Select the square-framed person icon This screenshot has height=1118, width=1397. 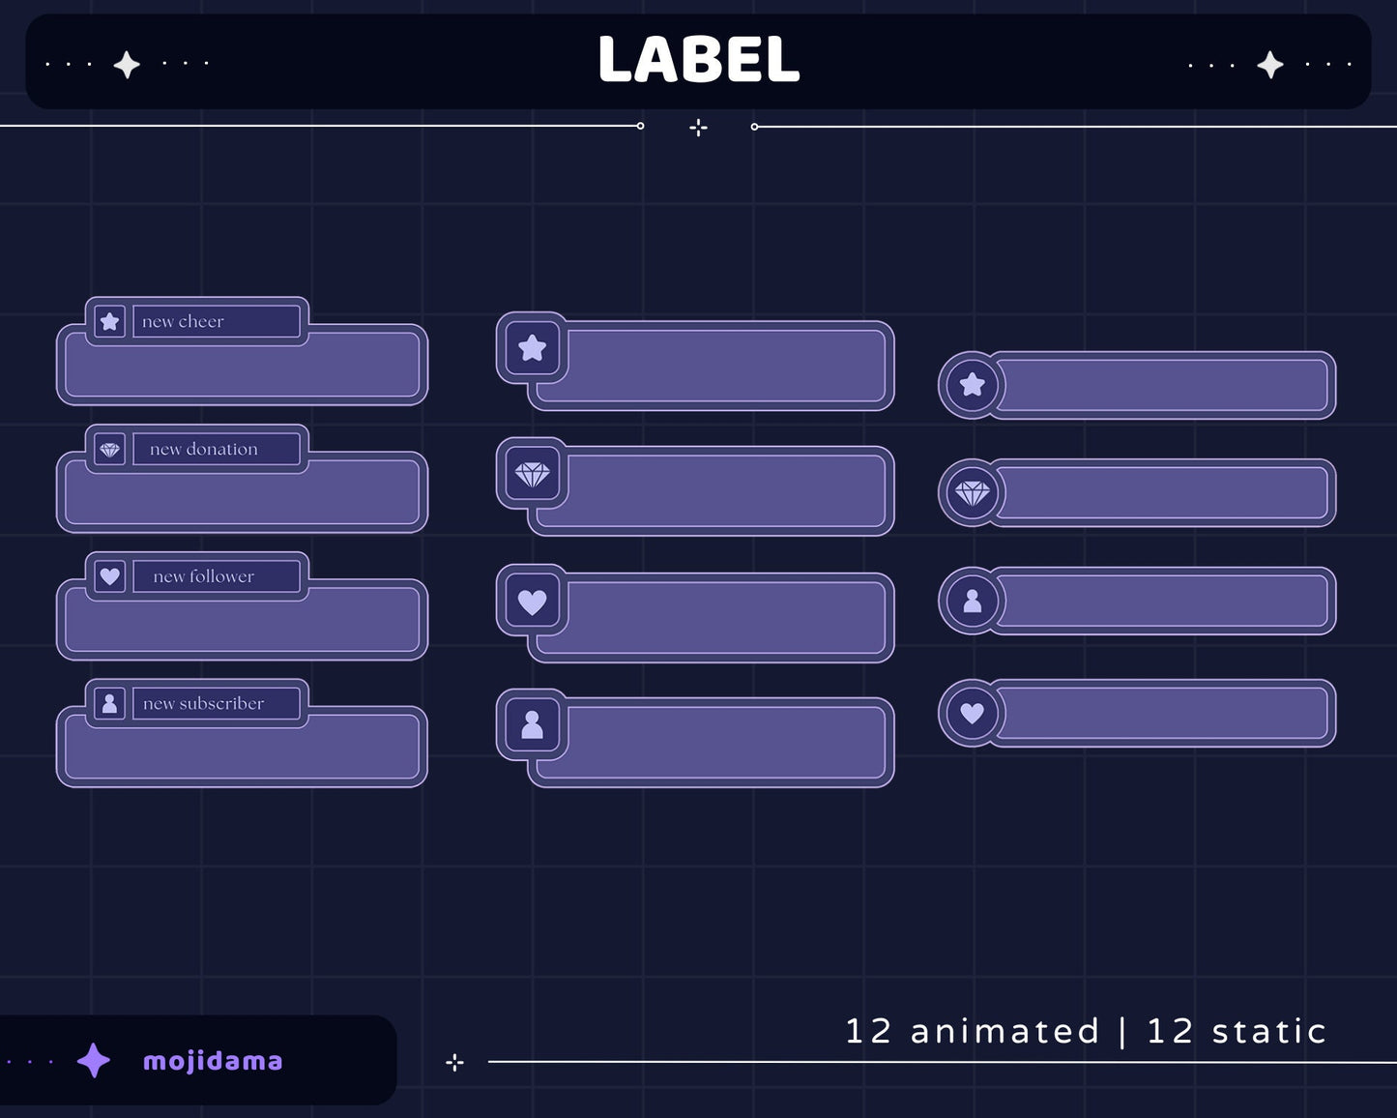(x=532, y=725)
